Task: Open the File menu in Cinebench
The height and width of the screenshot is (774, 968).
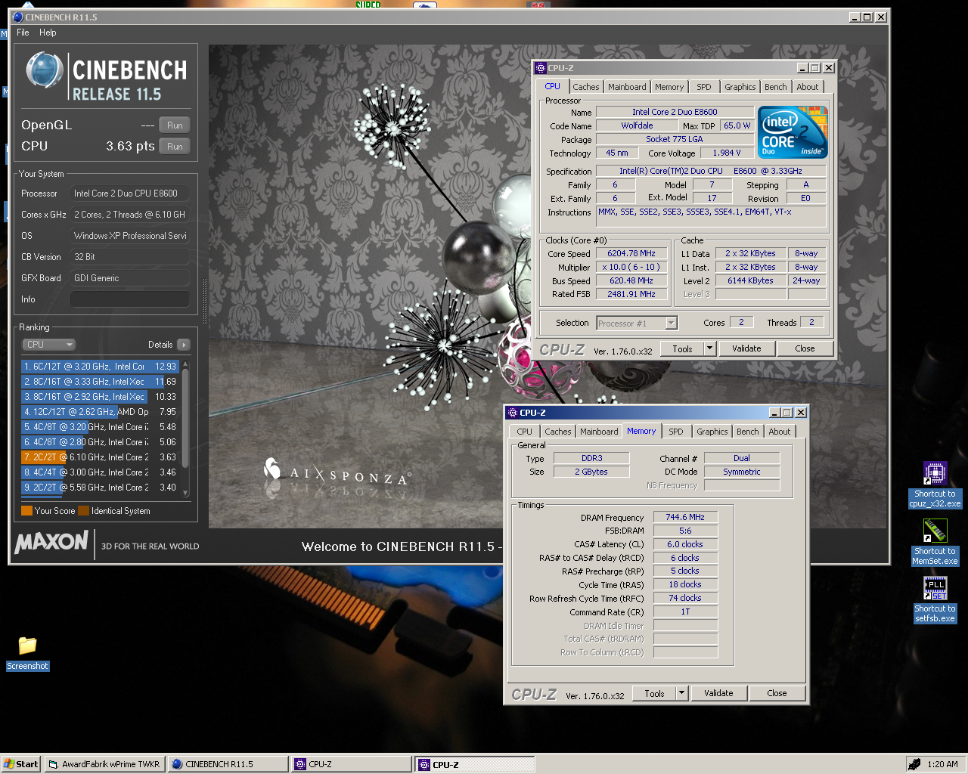Action: [23, 33]
